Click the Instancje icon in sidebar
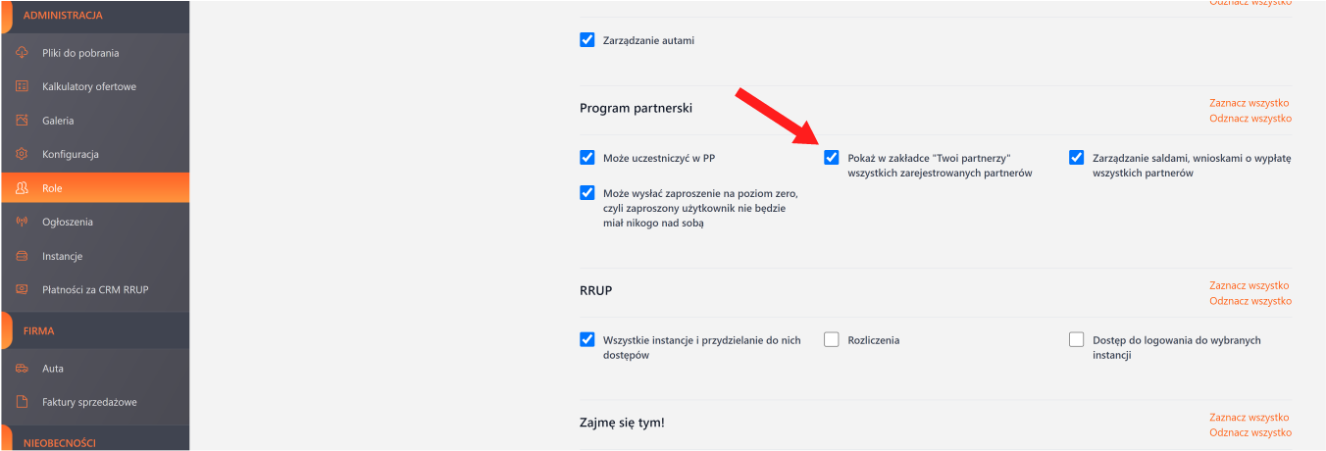The height and width of the screenshot is (451, 1326). [x=22, y=256]
